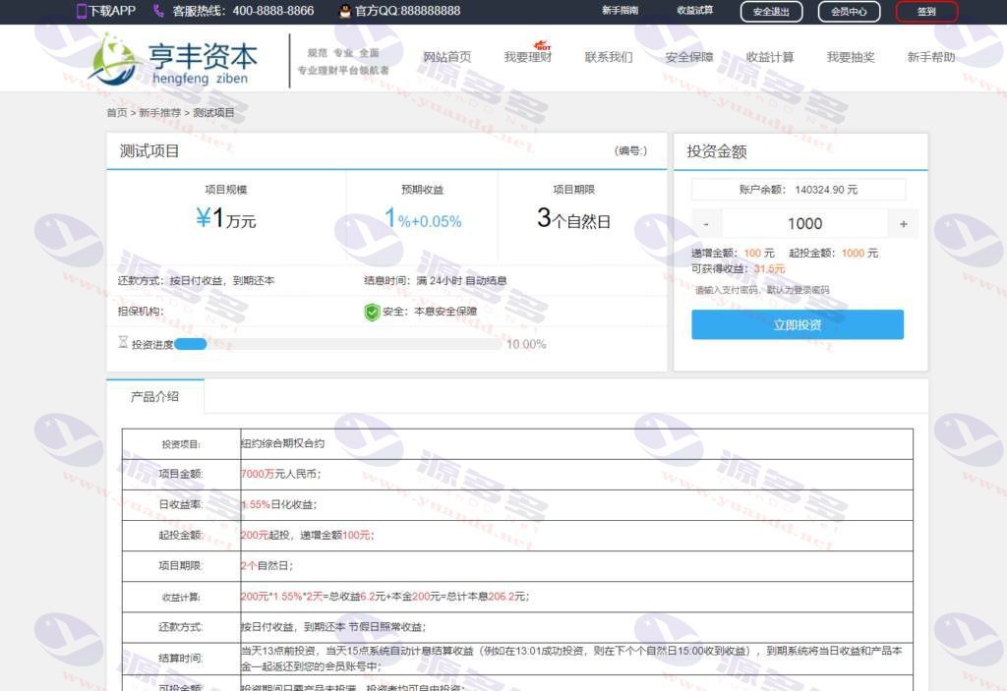The image size is (1007, 691).
Task: Click the 结息时间 满24小时 text
Action: [435, 281]
